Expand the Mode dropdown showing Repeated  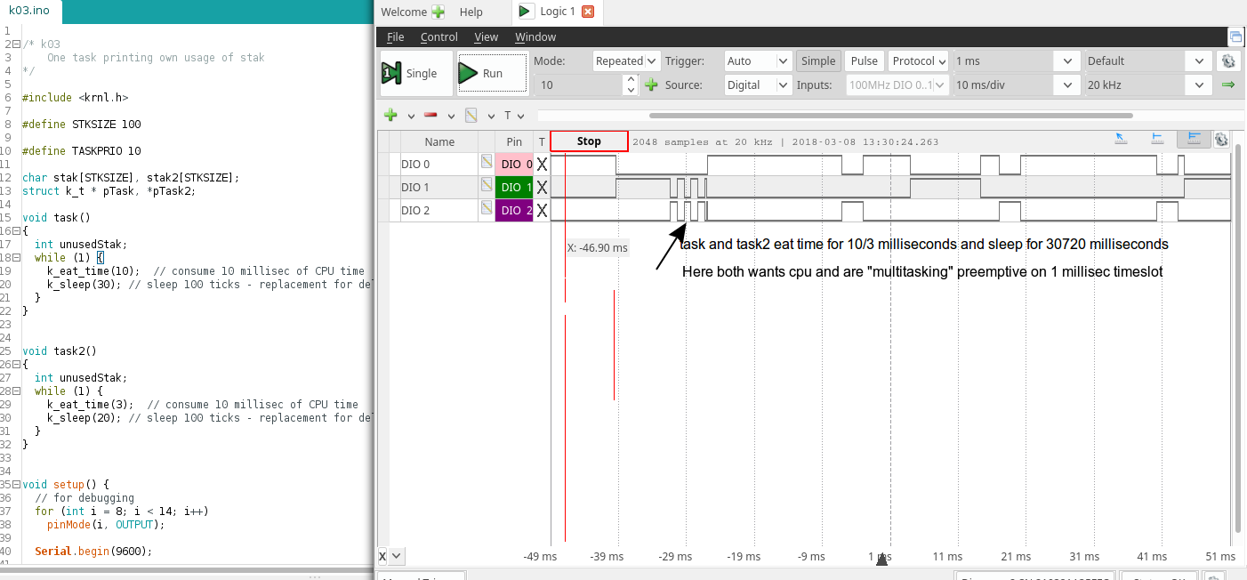coord(627,61)
